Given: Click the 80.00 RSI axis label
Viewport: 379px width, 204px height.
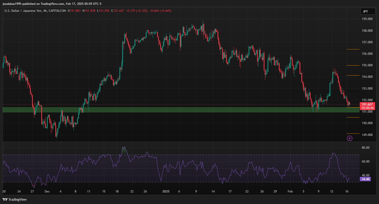Looking at the screenshot, I should (365, 148).
